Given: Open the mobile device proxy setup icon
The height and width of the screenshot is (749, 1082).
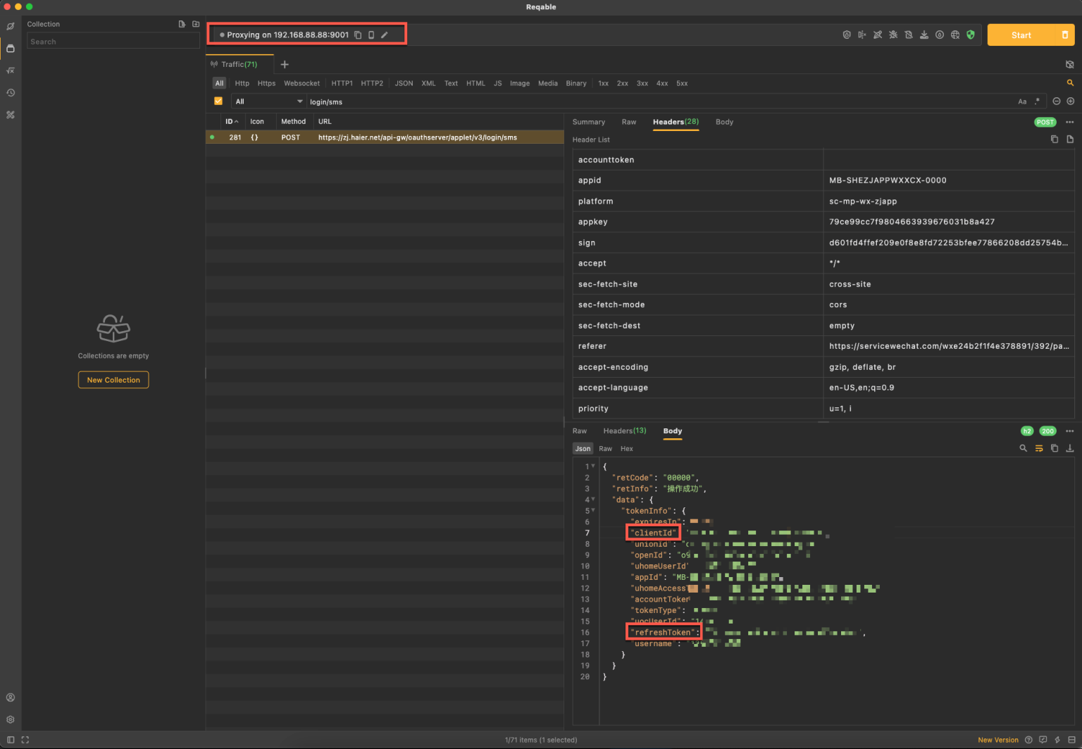Looking at the screenshot, I should (x=371, y=35).
